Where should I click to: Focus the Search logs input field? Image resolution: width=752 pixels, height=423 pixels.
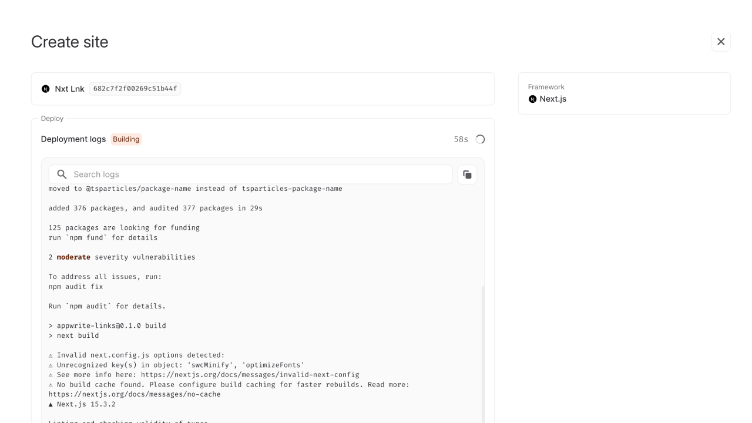[x=258, y=174]
